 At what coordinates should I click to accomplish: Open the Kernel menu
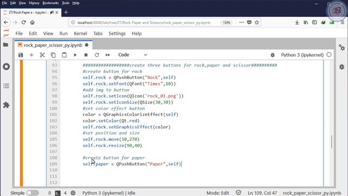80,34
